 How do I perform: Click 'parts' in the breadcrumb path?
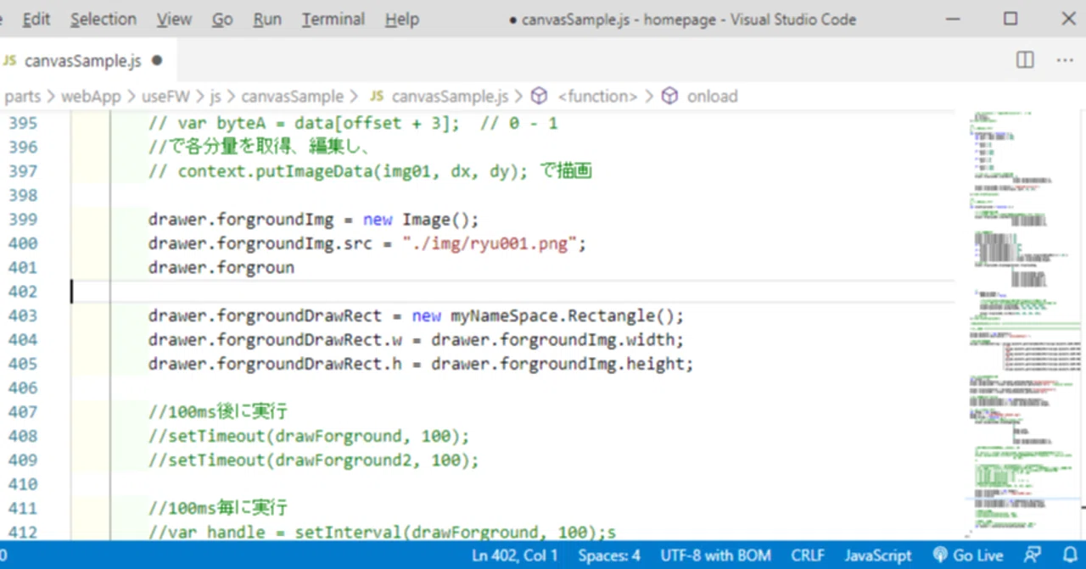point(22,97)
